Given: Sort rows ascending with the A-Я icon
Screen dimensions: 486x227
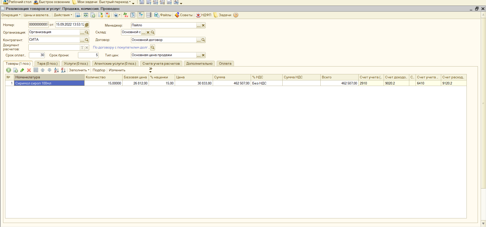Looking at the screenshot, I should [56, 70].
